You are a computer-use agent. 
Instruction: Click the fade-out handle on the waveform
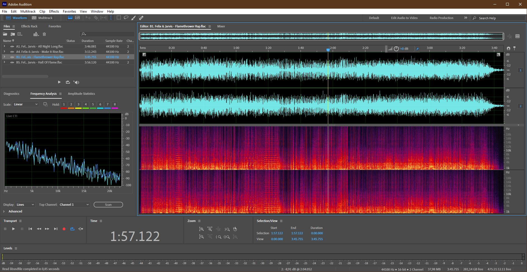[x=498, y=55]
